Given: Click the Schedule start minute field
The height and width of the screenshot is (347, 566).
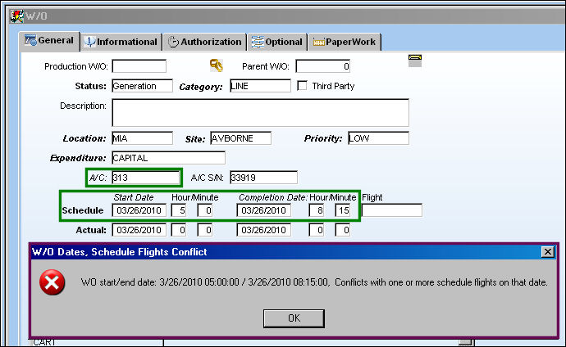Looking at the screenshot, I should tap(205, 210).
